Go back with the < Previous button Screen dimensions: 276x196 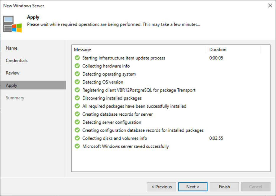161,187
